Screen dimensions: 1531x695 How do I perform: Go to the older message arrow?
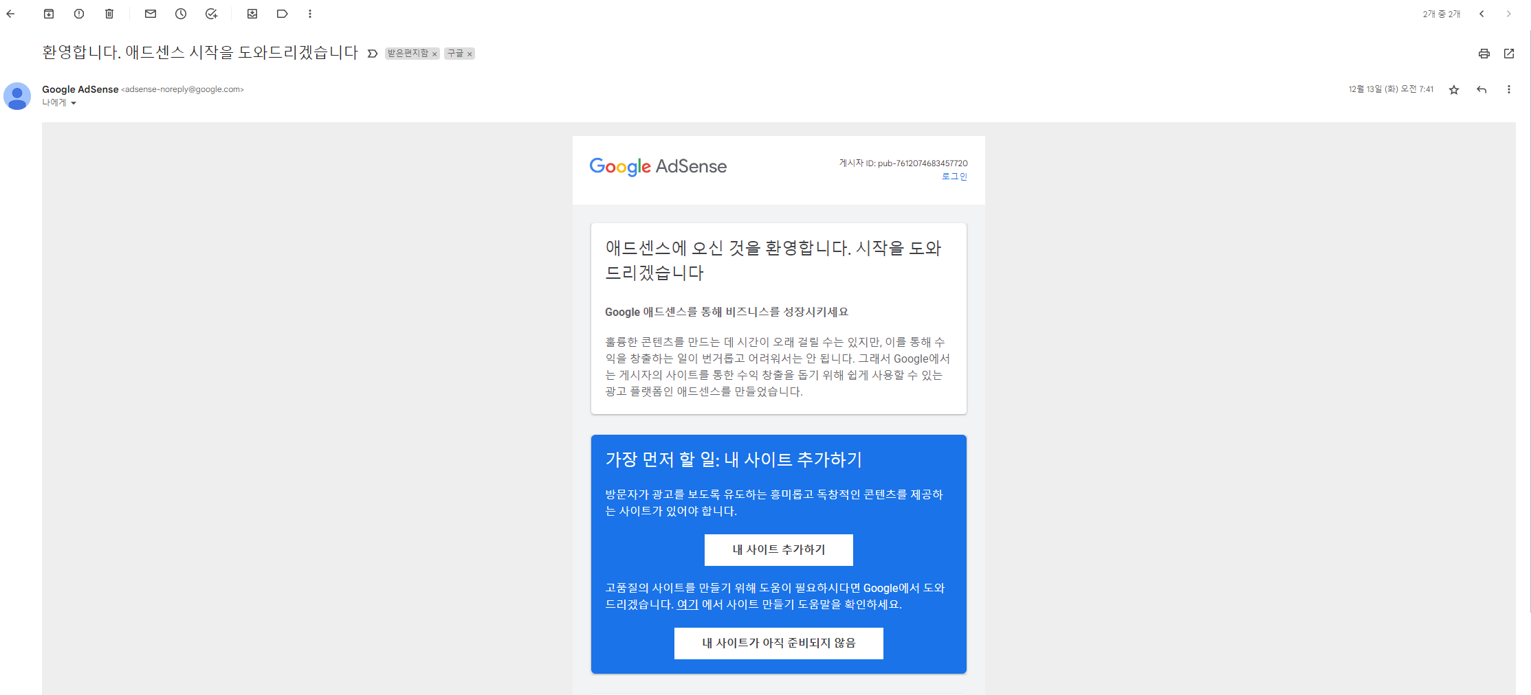[x=1509, y=14]
